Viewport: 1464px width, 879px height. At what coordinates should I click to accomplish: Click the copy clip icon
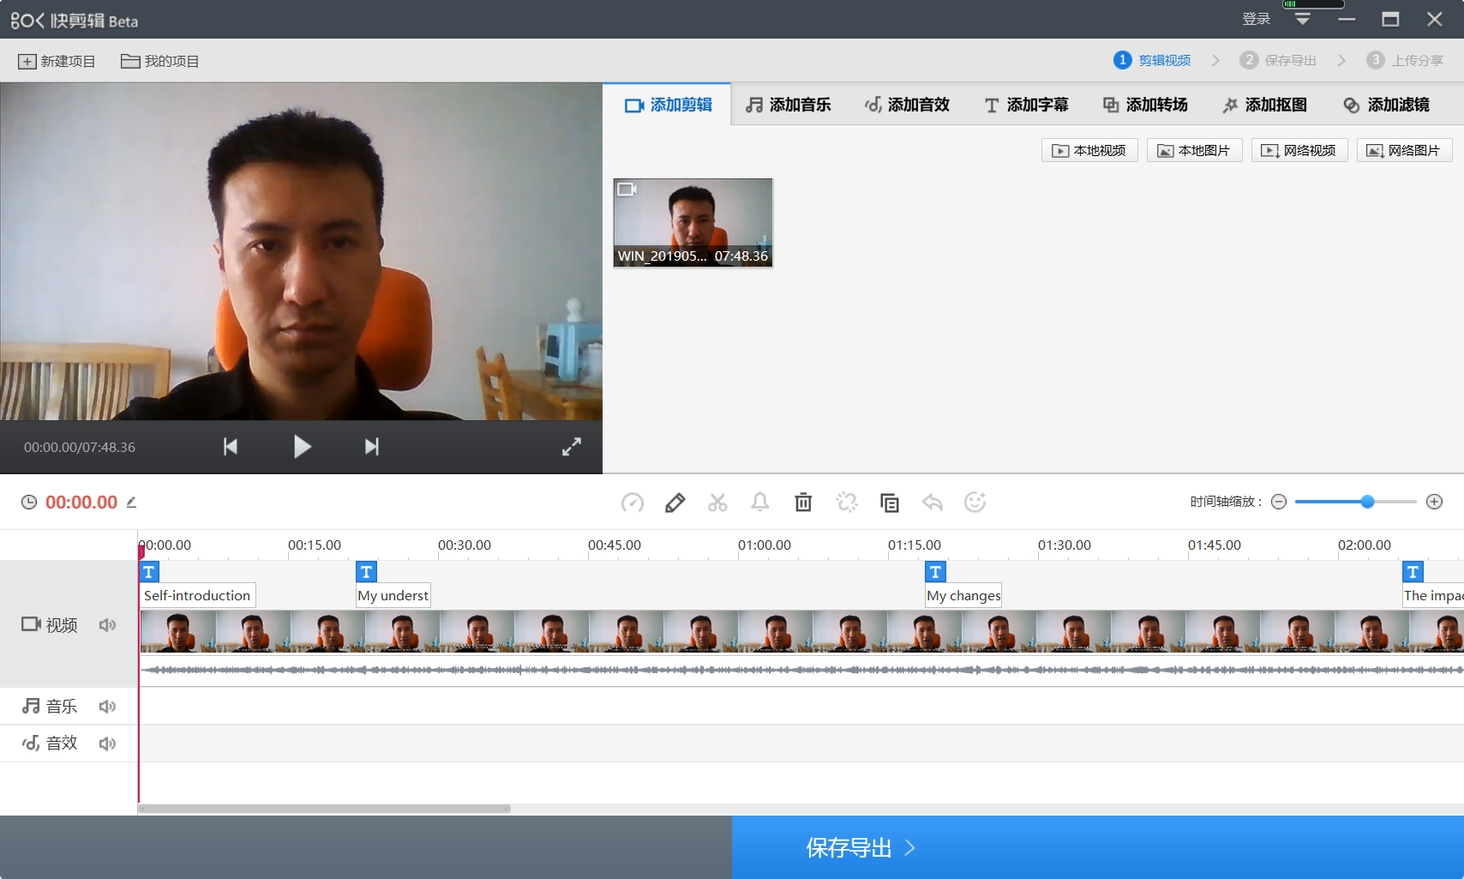click(890, 503)
